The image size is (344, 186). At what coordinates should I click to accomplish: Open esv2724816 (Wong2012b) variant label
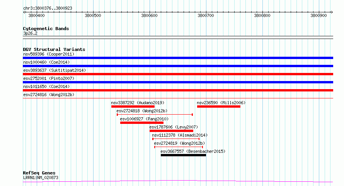tap(49, 95)
